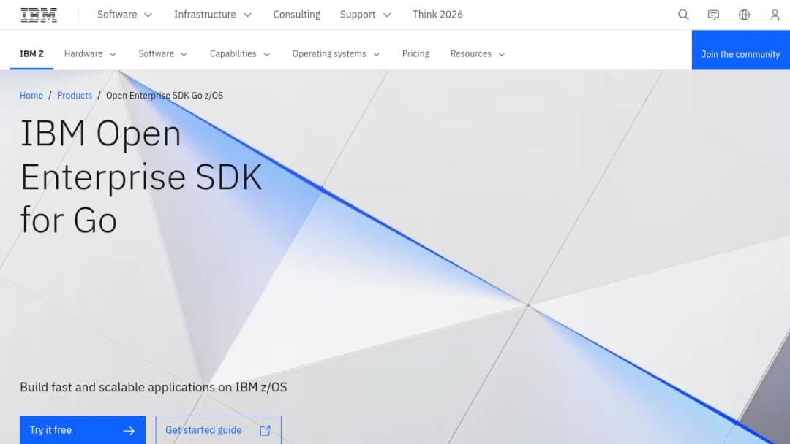Click the Try it free button
The width and height of the screenshot is (790, 444).
pos(83,430)
